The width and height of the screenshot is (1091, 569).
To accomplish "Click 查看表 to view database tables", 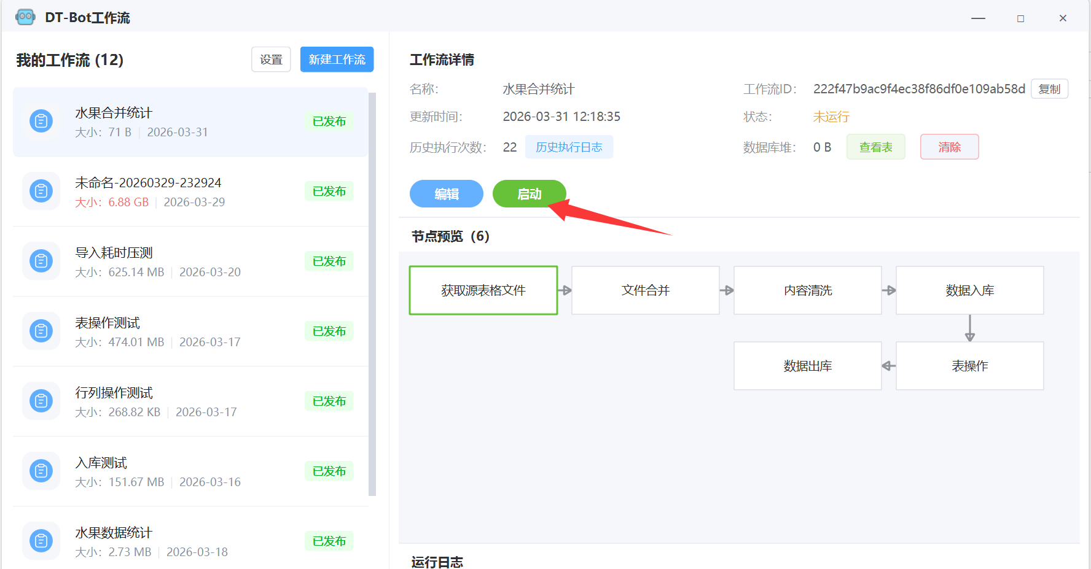I will click(x=875, y=147).
